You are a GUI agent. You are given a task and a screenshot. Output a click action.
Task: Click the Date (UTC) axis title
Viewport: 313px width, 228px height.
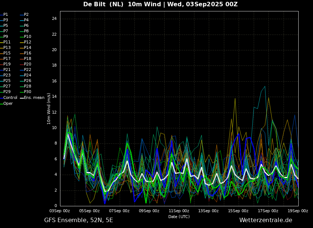(x=179, y=217)
